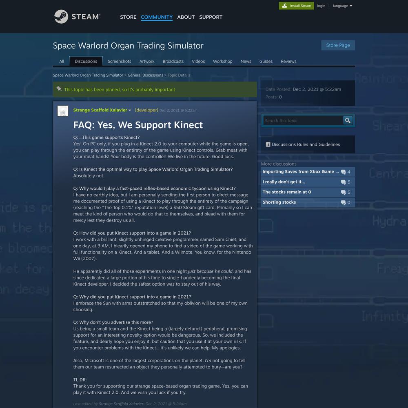Go to the Broadcasts tab
Viewport: 408px width, 408px height.
(x=173, y=62)
